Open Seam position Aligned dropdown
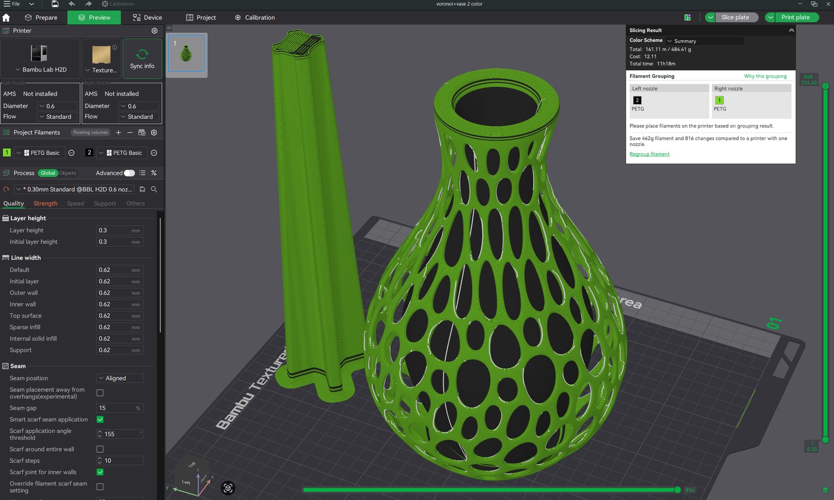 (x=119, y=378)
